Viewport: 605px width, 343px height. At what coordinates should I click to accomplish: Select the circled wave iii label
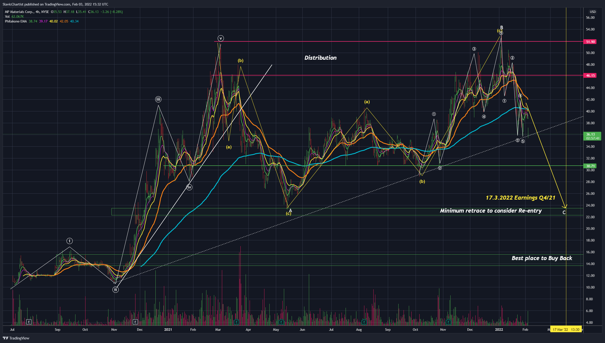[158, 99]
